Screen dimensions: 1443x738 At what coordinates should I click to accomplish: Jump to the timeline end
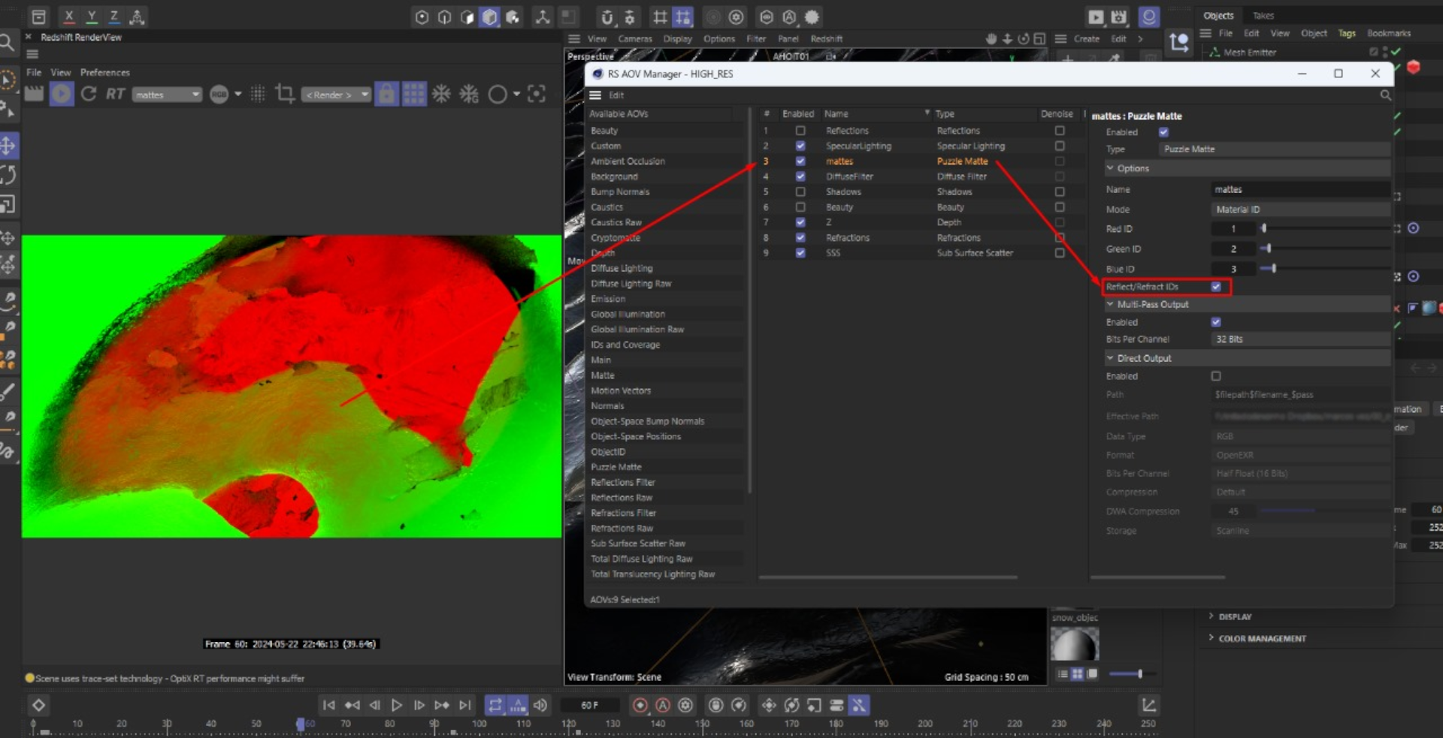pos(465,705)
